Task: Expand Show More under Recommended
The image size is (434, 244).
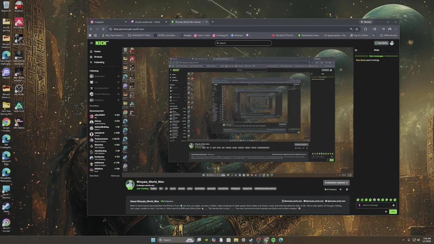Action: (94, 176)
